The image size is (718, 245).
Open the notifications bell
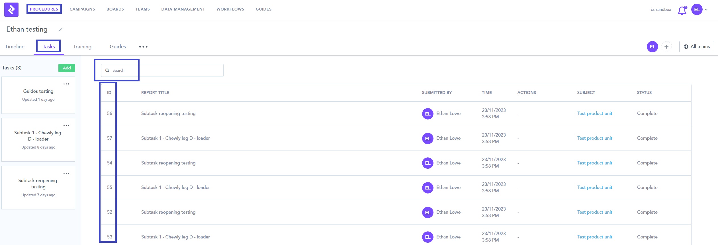(682, 11)
